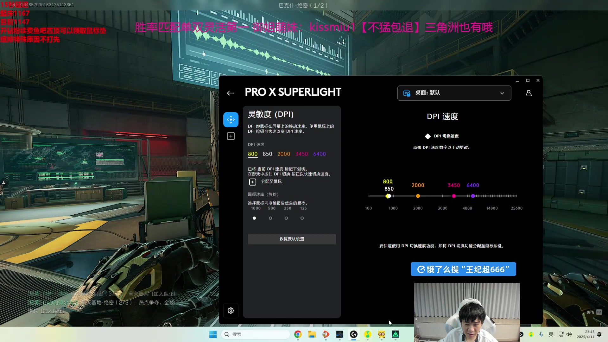Click the yellow 800 DPI slider marker

388,196
